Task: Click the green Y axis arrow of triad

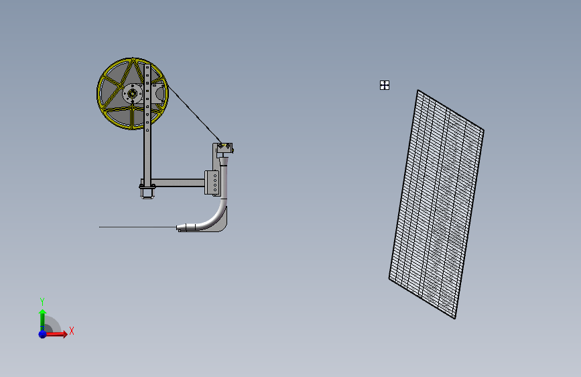Action: pos(42,320)
